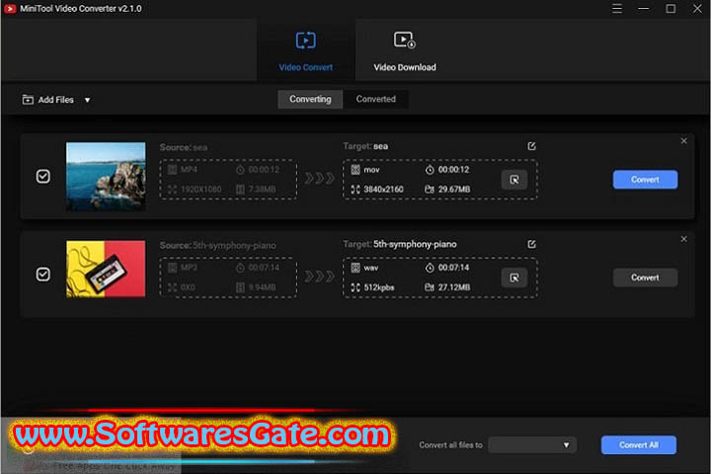Open the Convert all files to dropdown

532,445
